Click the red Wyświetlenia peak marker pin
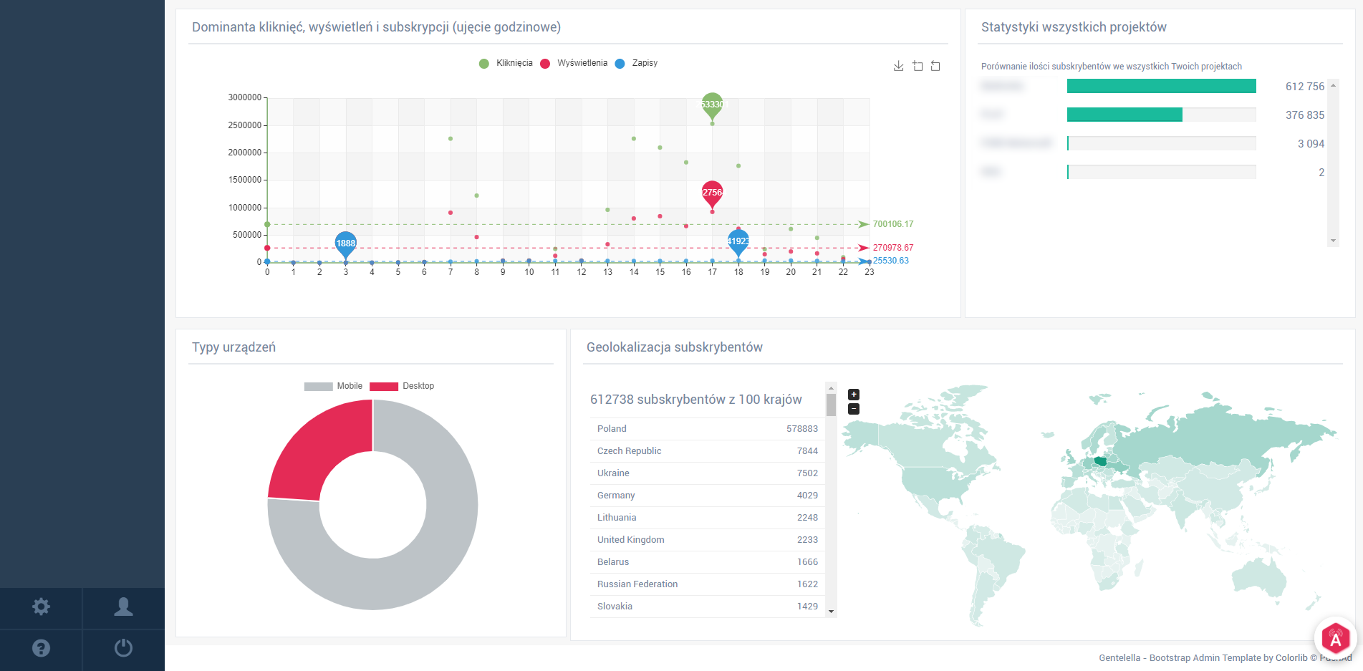 pyautogui.click(x=712, y=193)
